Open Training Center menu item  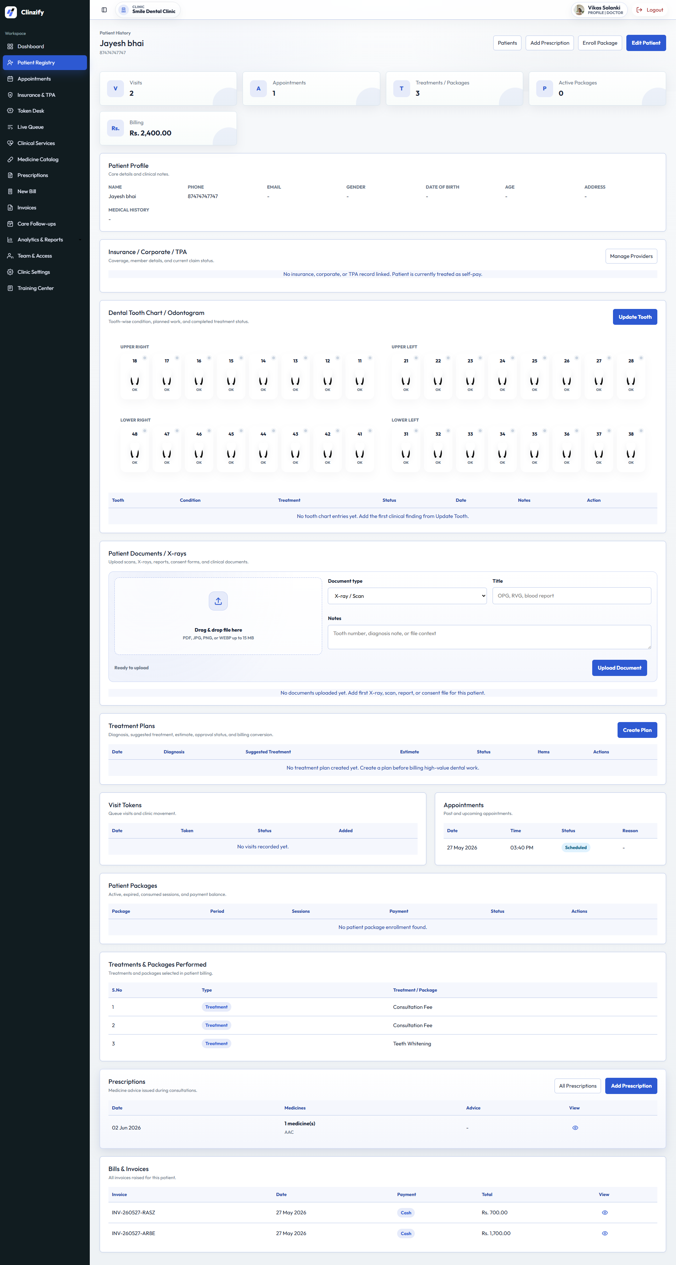pos(45,288)
